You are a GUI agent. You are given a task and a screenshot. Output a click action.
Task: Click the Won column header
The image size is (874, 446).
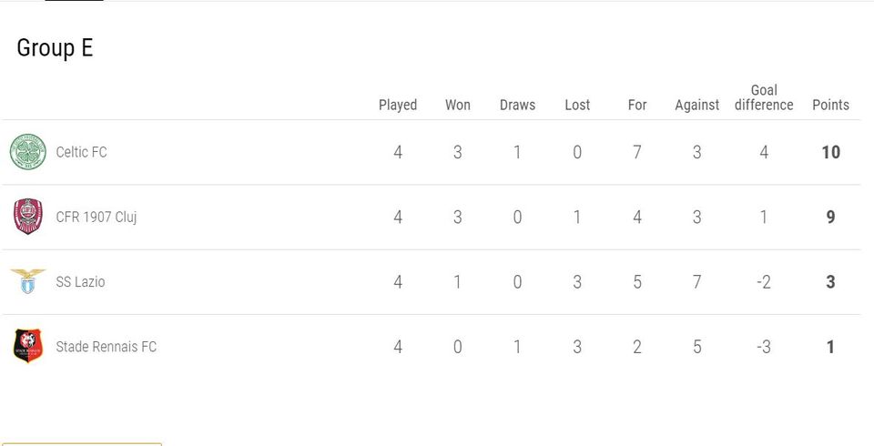(458, 105)
